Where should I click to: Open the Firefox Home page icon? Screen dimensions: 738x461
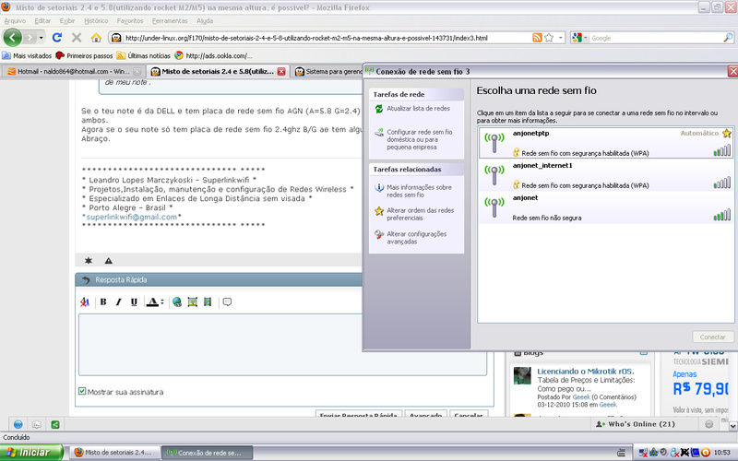click(97, 38)
